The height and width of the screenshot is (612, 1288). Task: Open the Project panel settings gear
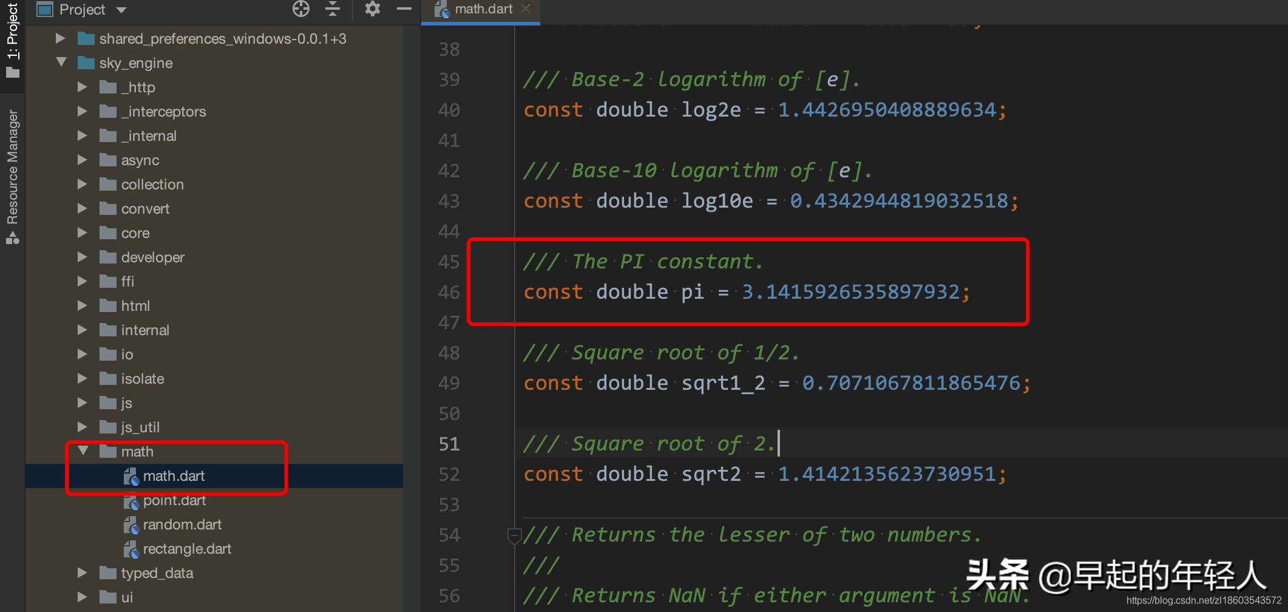pyautogui.click(x=373, y=9)
